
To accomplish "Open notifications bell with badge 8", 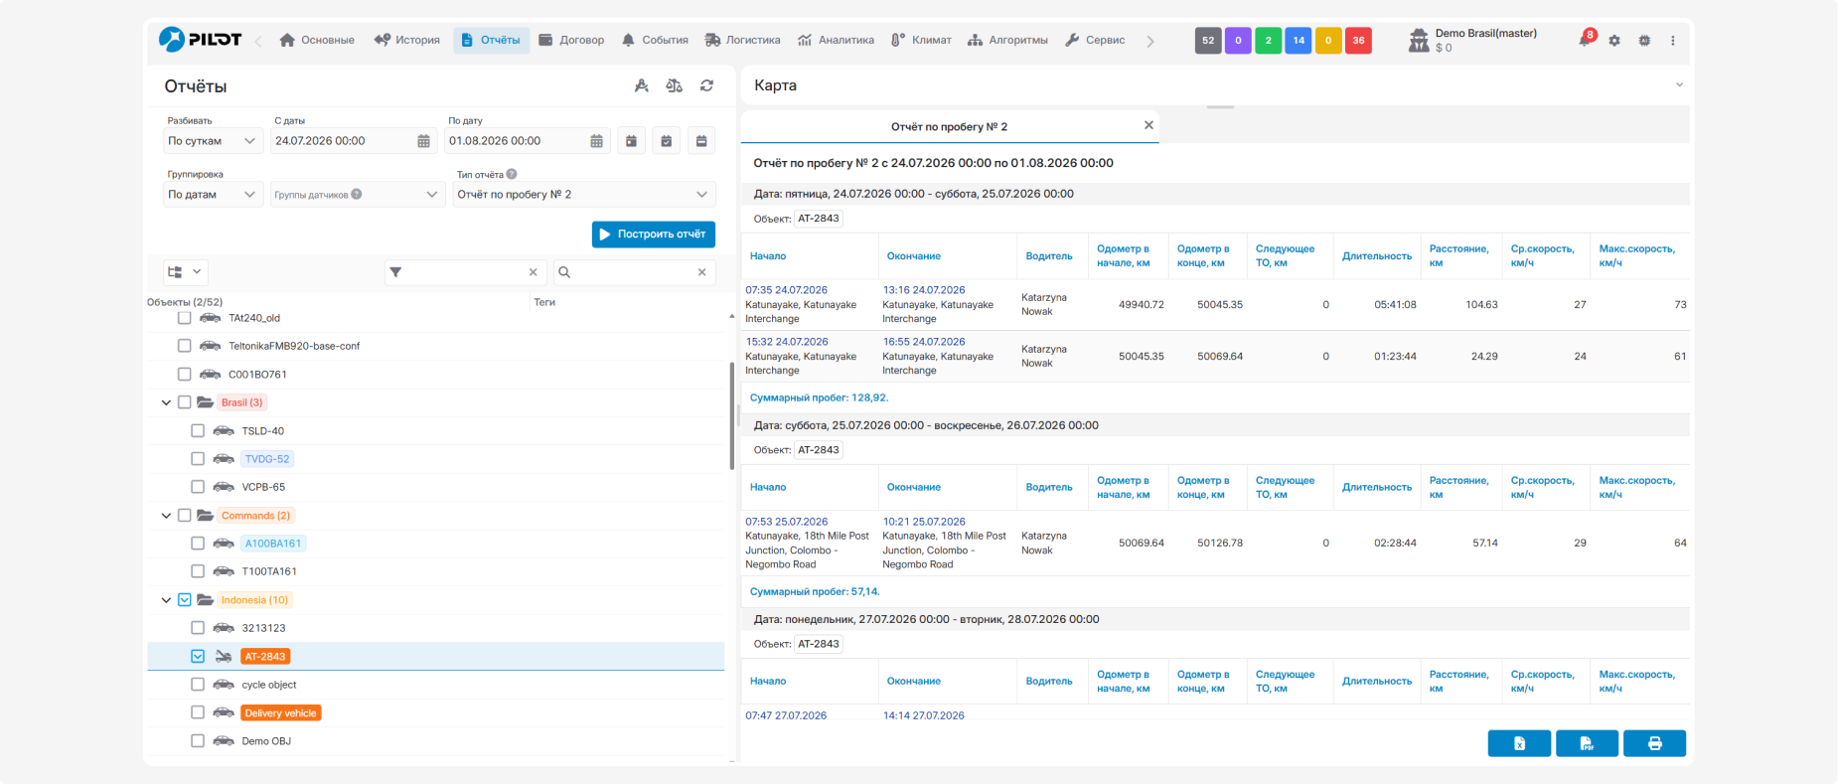I will tap(1586, 40).
